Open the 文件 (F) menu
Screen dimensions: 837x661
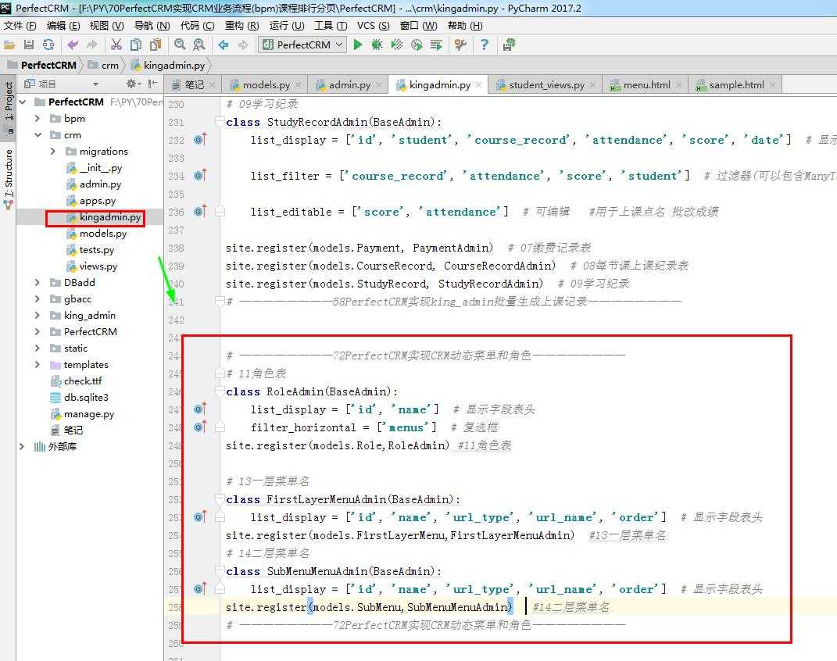20,26
